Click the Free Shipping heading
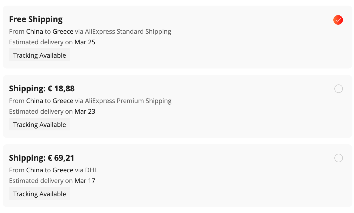Screen dimensions: 354x213 (36, 19)
